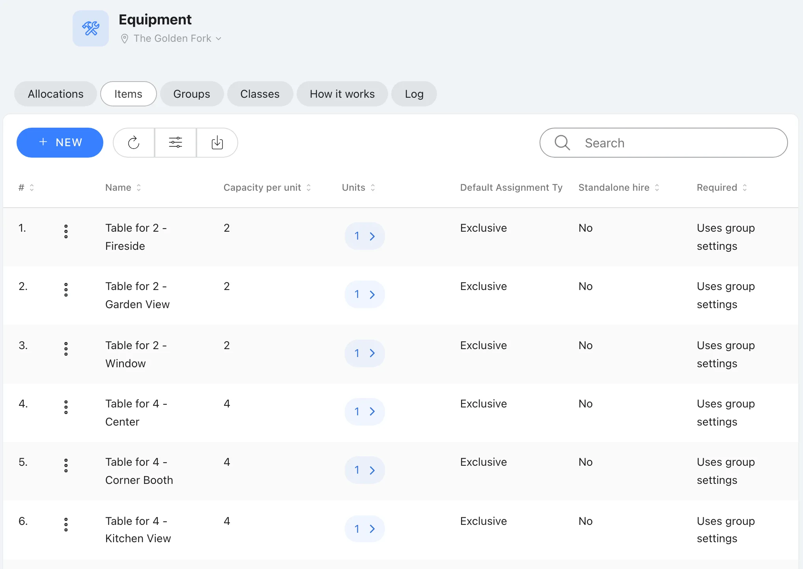Open the filter sliders settings icon
Screen dimensions: 803x569
[x=176, y=143]
